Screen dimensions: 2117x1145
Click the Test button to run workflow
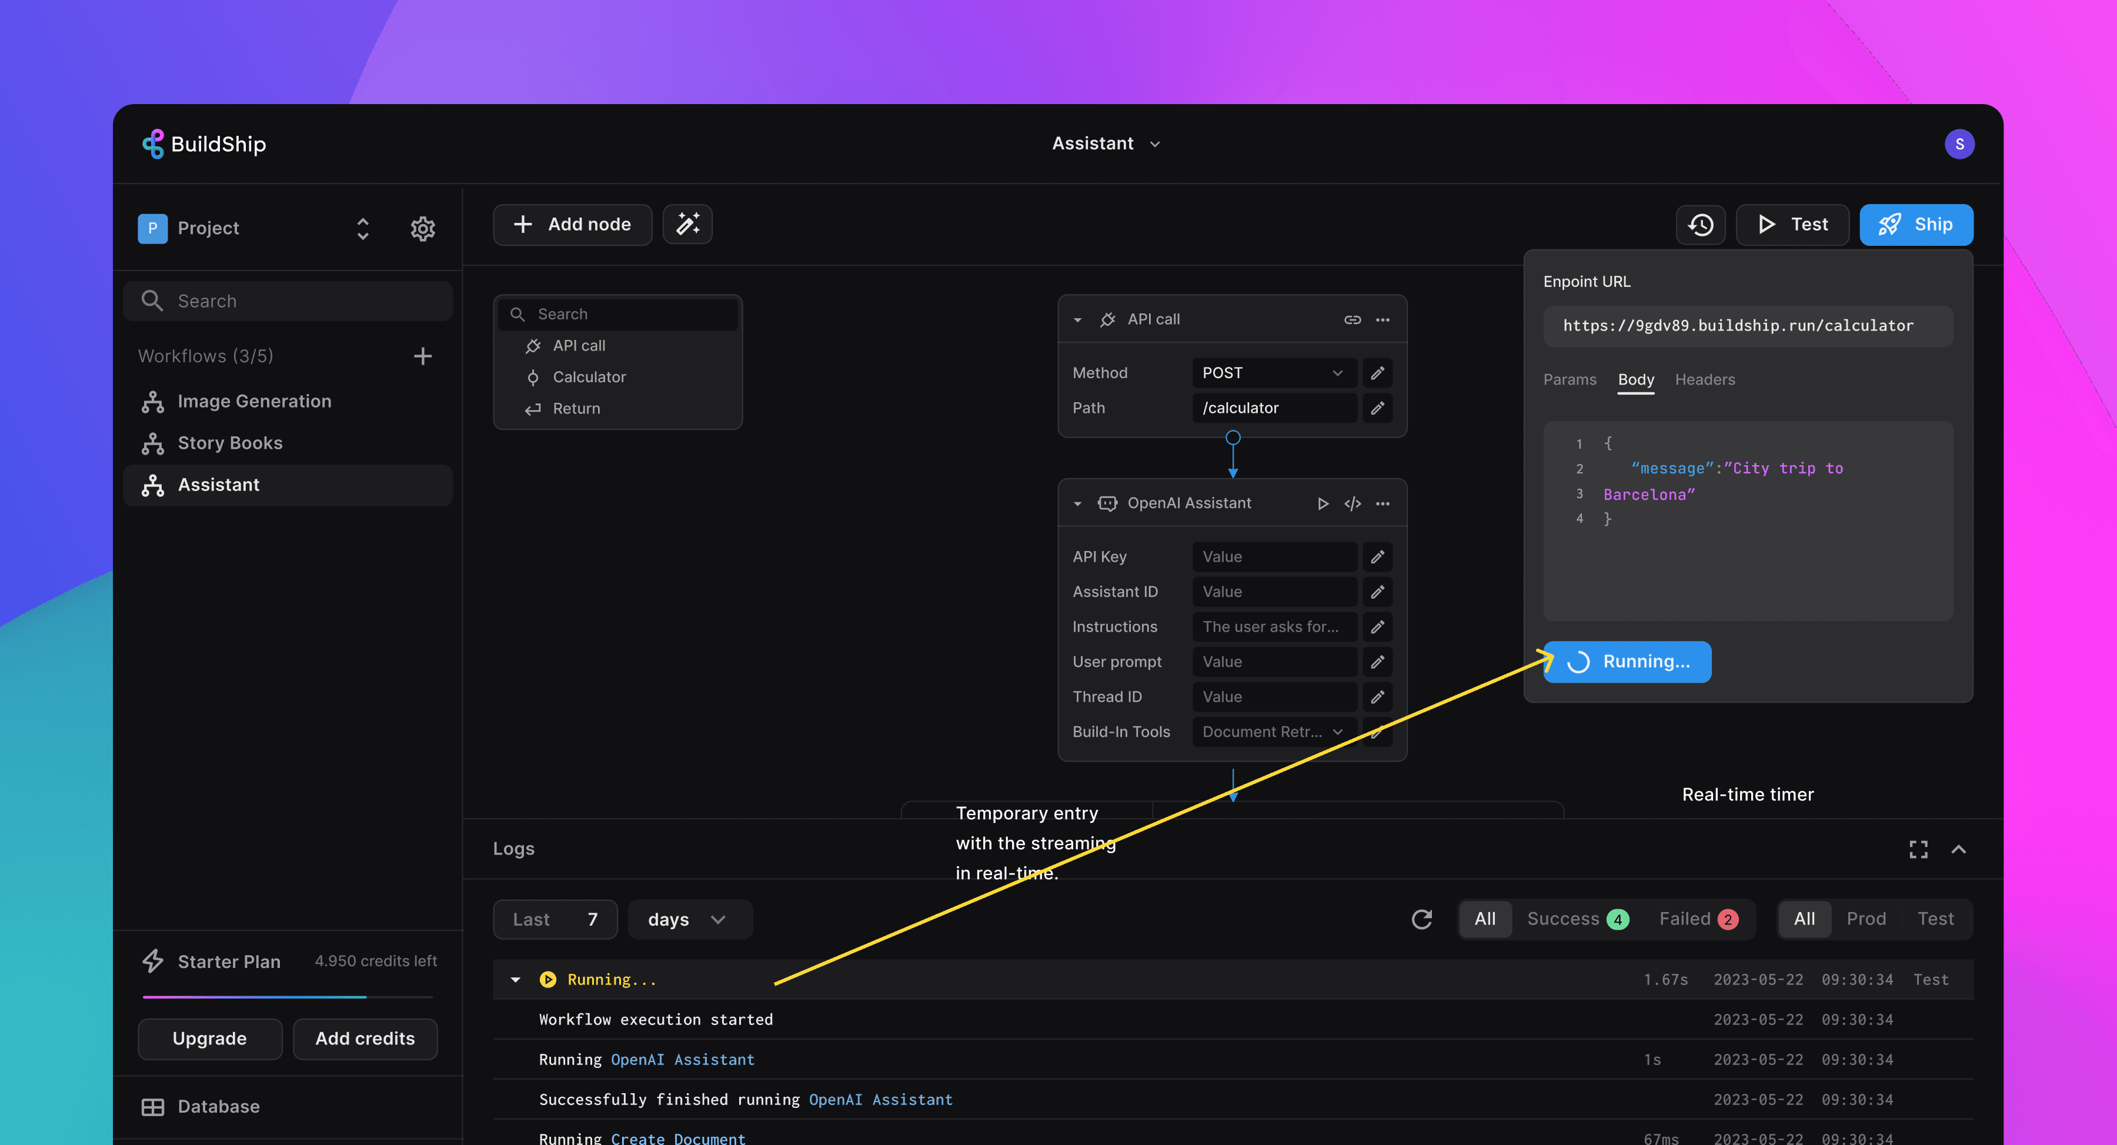1793,223
